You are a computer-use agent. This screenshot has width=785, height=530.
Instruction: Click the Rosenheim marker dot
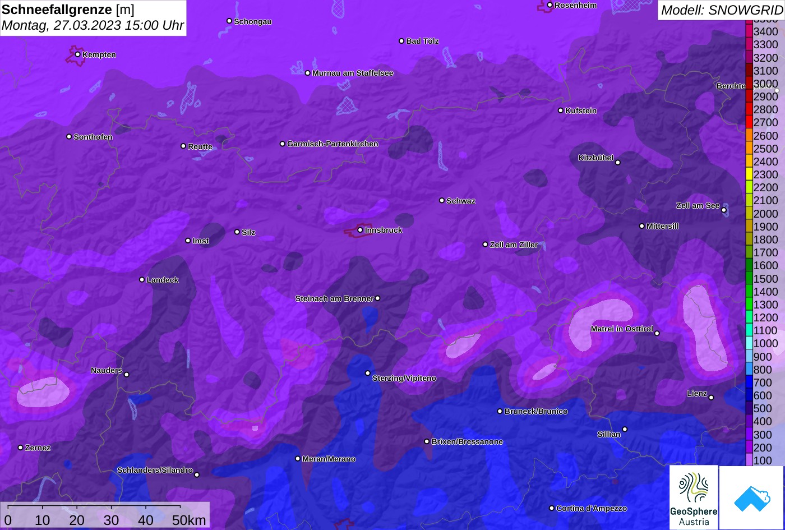pyautogui.click(x=550, y=5)
